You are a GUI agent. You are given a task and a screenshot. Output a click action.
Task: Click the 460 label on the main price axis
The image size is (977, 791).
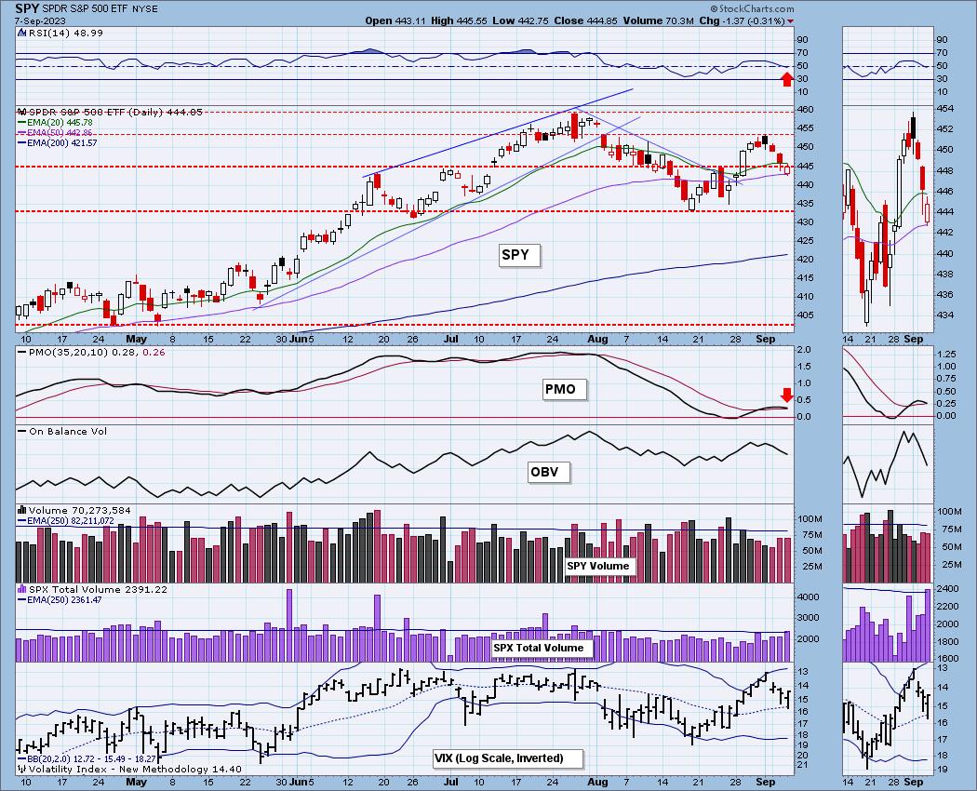[x=805, y=110]
